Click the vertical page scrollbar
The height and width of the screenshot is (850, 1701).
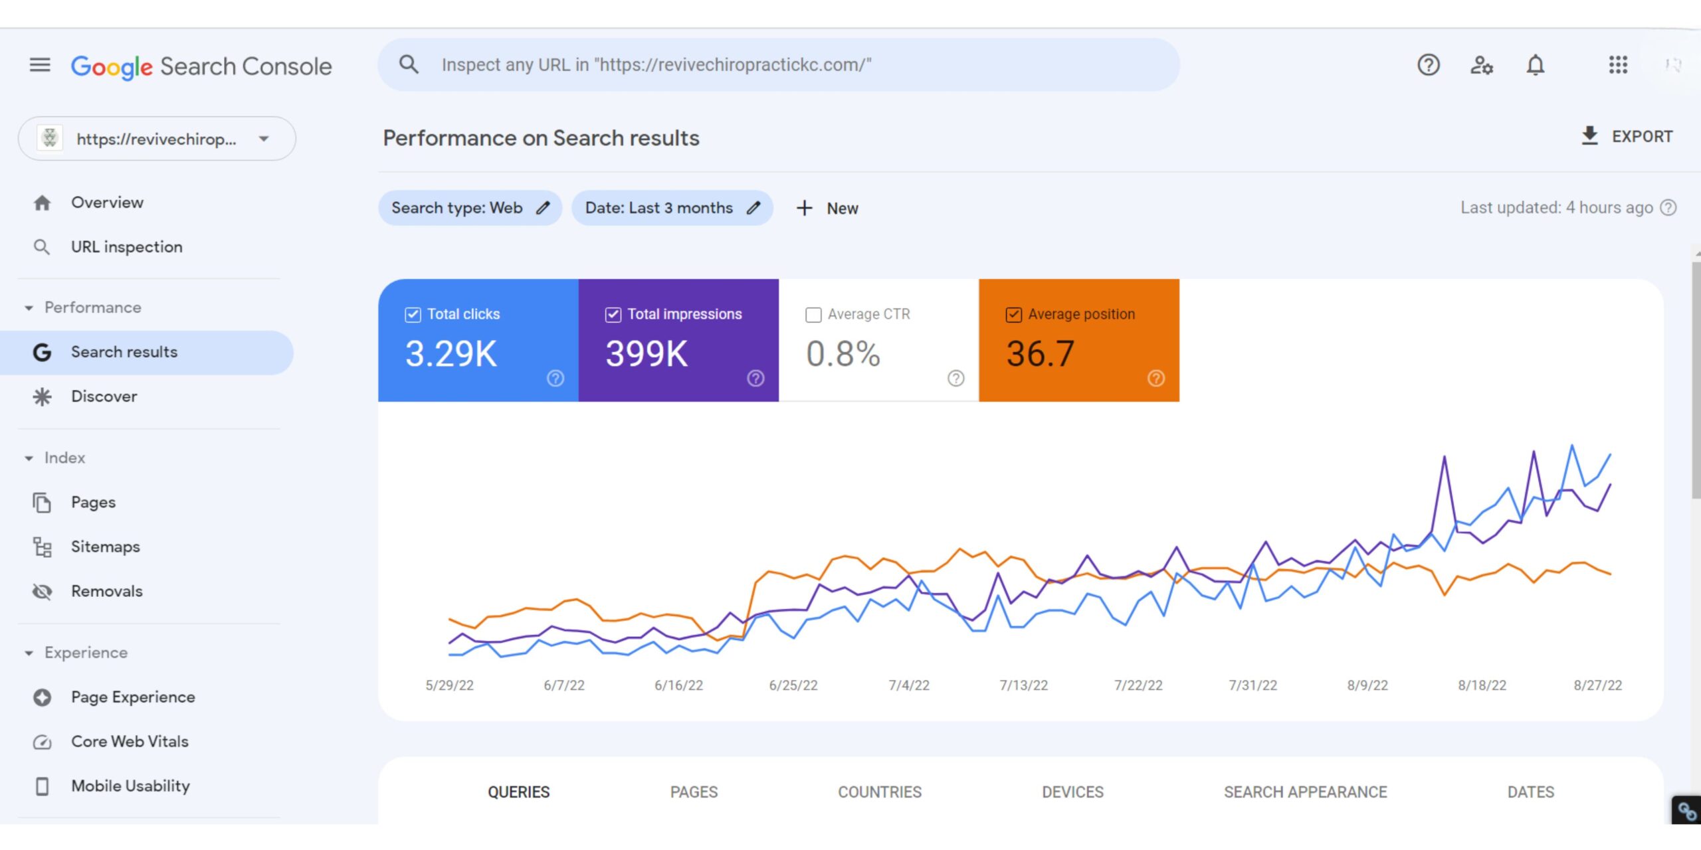pyautogui.click(x=1696, y=380)
